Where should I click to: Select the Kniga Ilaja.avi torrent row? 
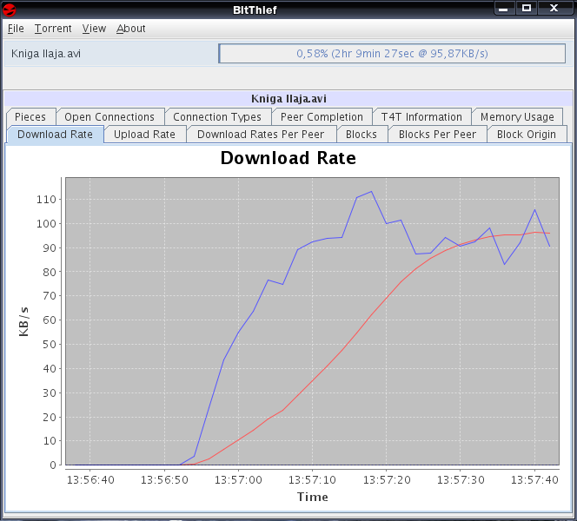(x=288, y=54)
